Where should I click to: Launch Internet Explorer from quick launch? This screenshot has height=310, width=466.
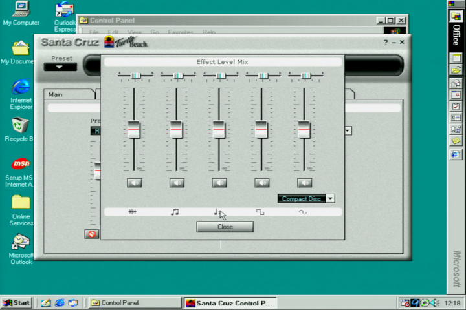tap(60, 303)
